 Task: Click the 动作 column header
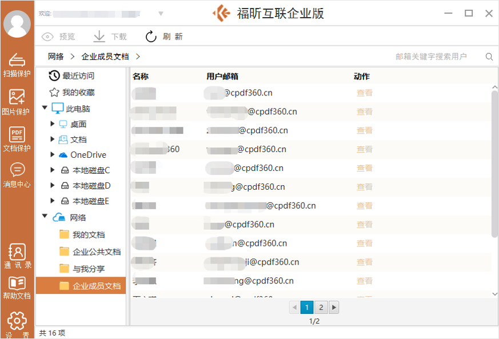[x=361, y=77]
